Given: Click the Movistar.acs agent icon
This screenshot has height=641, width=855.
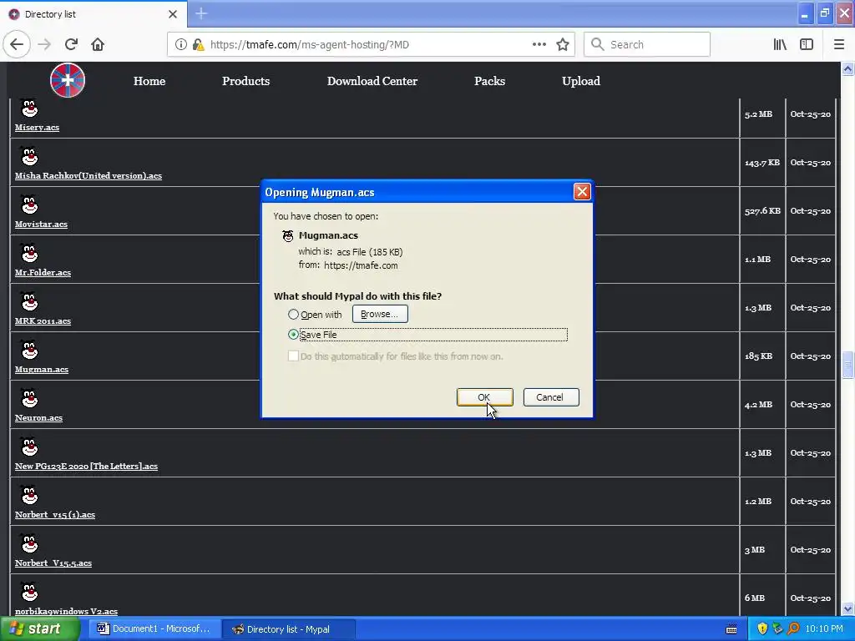Looking at the screenshot, I should click(x=29, y=204).
